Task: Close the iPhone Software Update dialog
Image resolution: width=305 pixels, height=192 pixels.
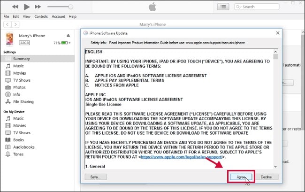Action: pos(278,33)
